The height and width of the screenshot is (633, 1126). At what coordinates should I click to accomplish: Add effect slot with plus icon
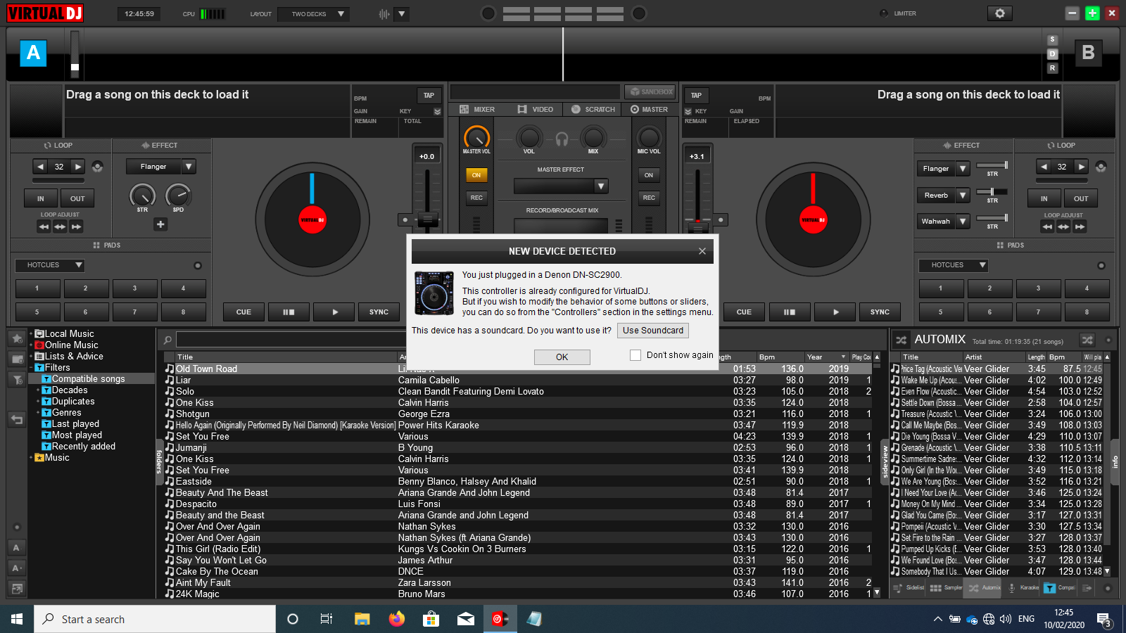coord(160,224)
